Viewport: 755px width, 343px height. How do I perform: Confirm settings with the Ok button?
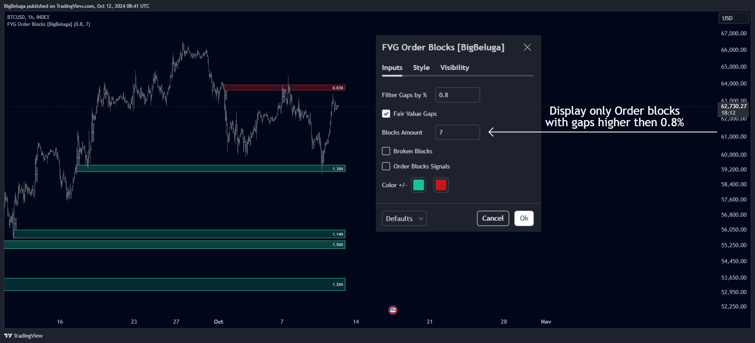click(x=524, y=218)
